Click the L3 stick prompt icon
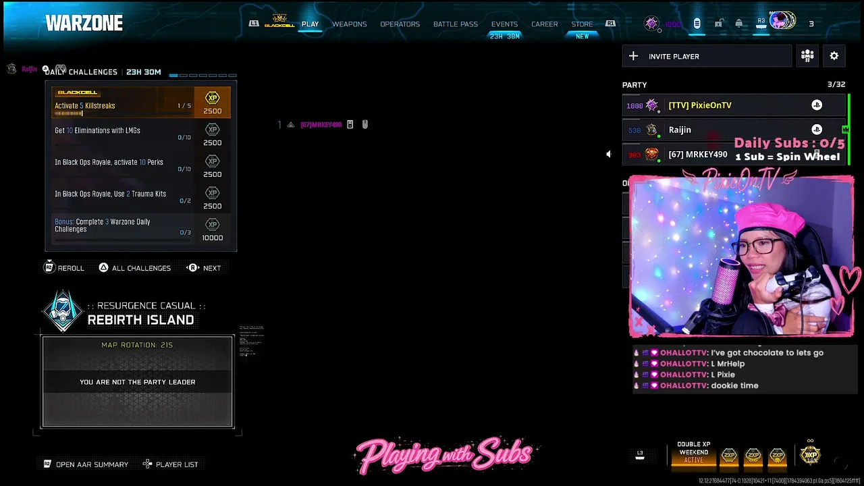864x486 pixels. pos(640,455)
